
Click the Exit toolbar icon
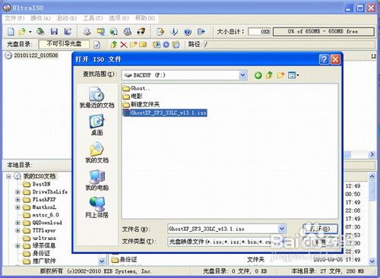click(x=201, y=32)
